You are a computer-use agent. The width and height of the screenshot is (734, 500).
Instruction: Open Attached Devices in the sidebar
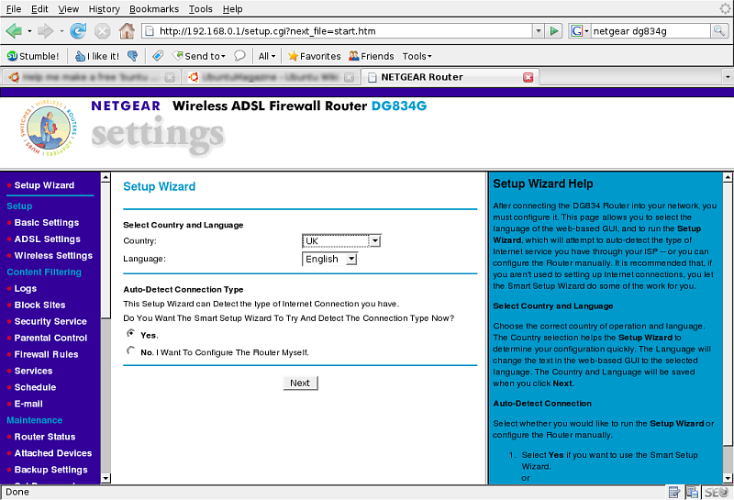(53, 453)
